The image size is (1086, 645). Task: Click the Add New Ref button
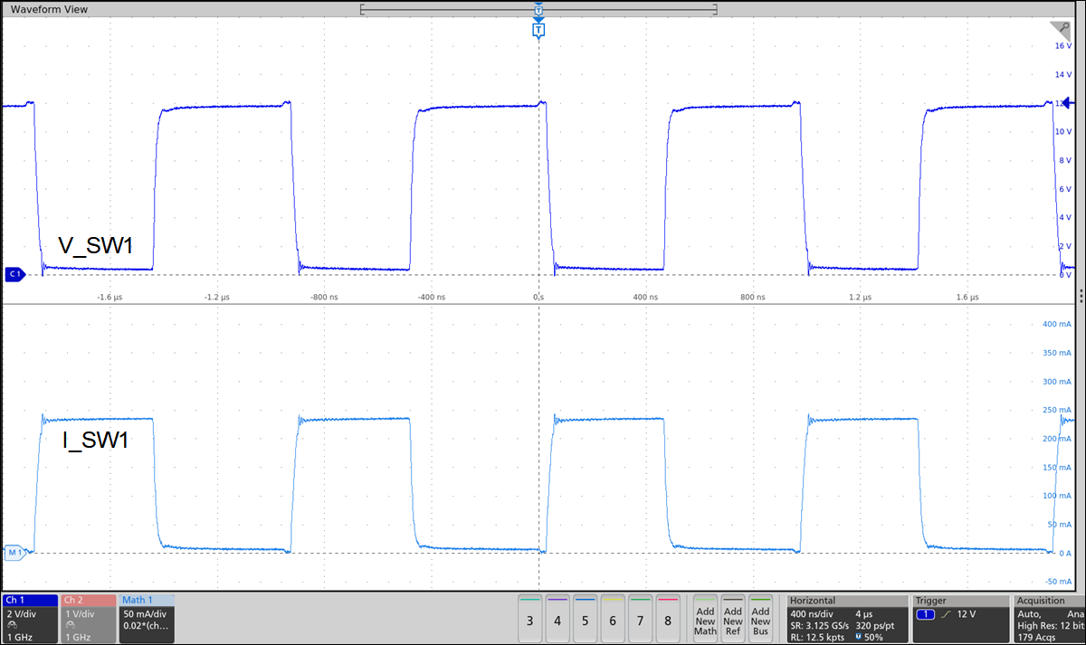click(x=732, y=619)
